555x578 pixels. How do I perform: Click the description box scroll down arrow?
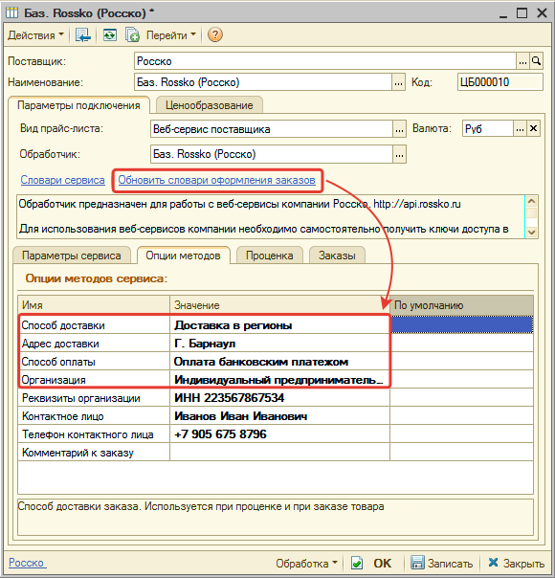click(x=531, y=232)
